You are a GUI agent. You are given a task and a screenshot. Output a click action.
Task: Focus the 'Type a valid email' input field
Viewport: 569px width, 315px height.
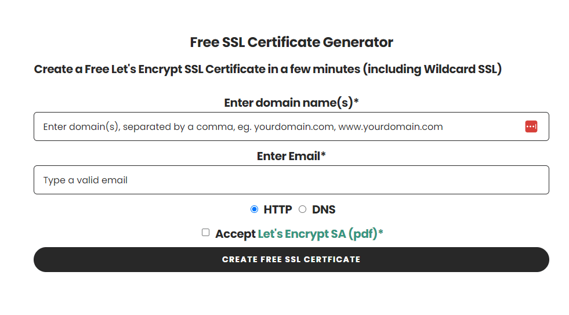(291, 180)
